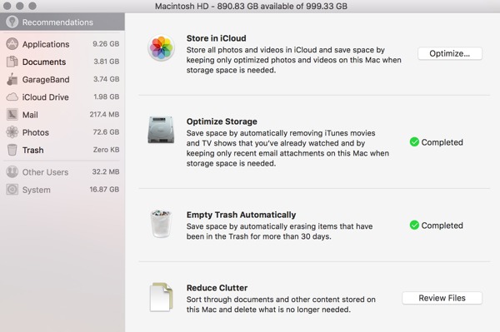Click the colorful Photos icon beside Store in iCloud

pyautogui.click(x=162, y=48)
